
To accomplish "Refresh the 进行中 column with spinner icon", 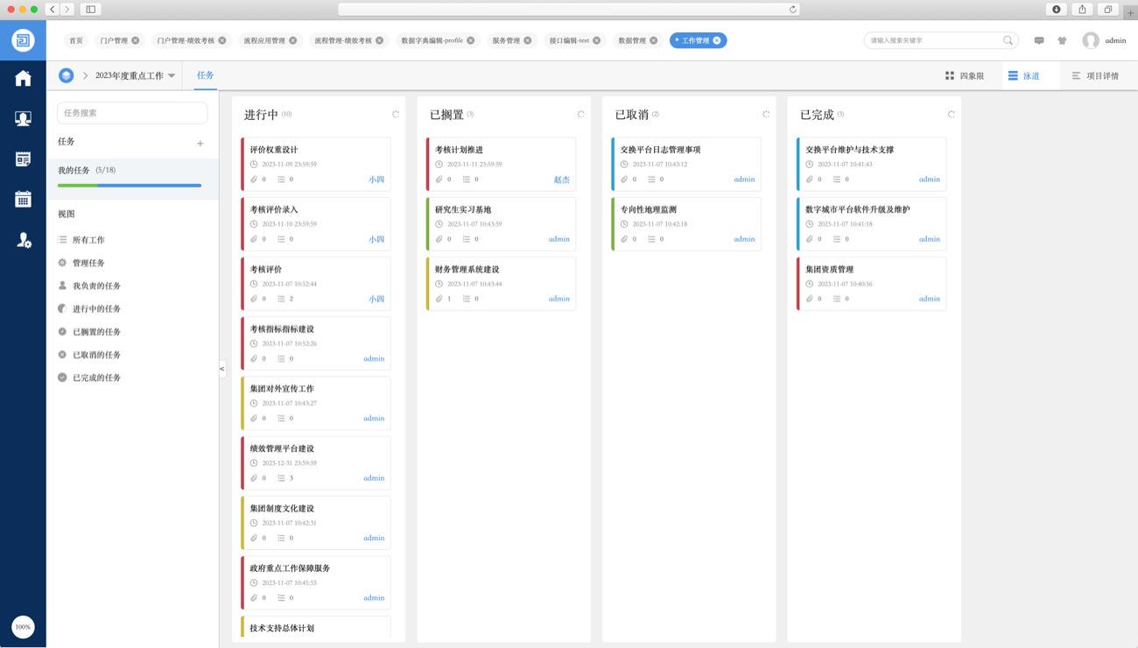I will [396, 115].
